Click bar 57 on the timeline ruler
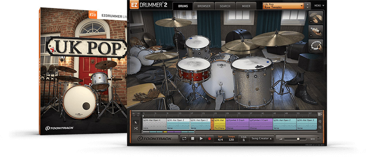Viewport: 366px width, 157px height. tap(310, 113)
